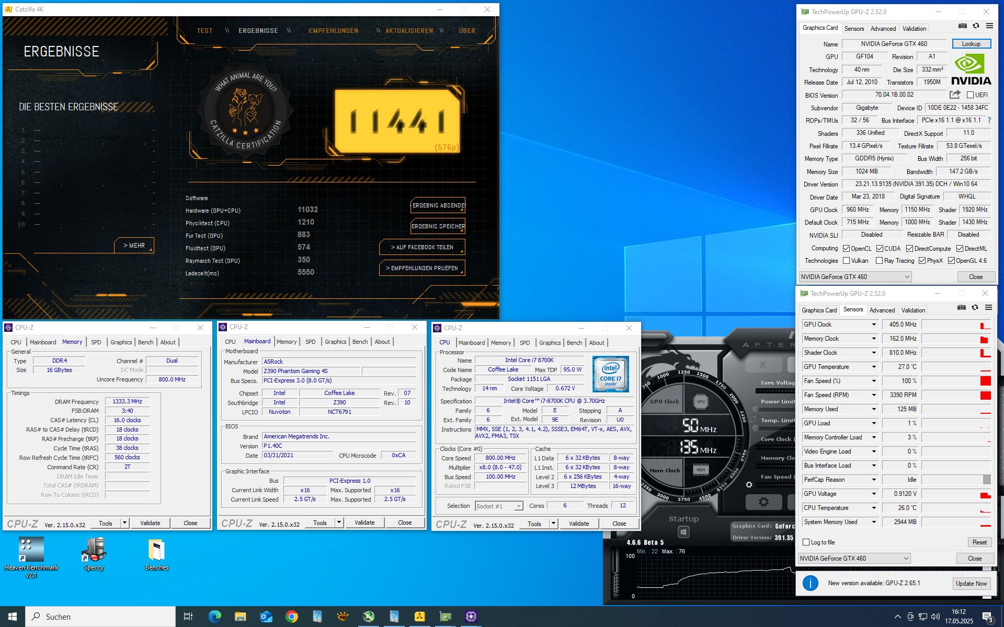Switch to the Advanced tab in the upper GPU-Z window

click(x=883, y=29)
